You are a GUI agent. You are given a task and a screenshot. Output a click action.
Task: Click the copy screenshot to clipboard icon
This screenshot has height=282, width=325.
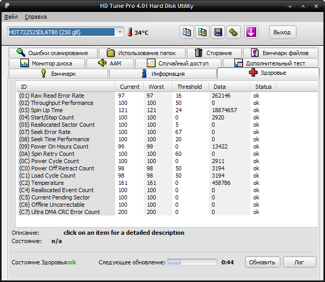tap(203, 32)
